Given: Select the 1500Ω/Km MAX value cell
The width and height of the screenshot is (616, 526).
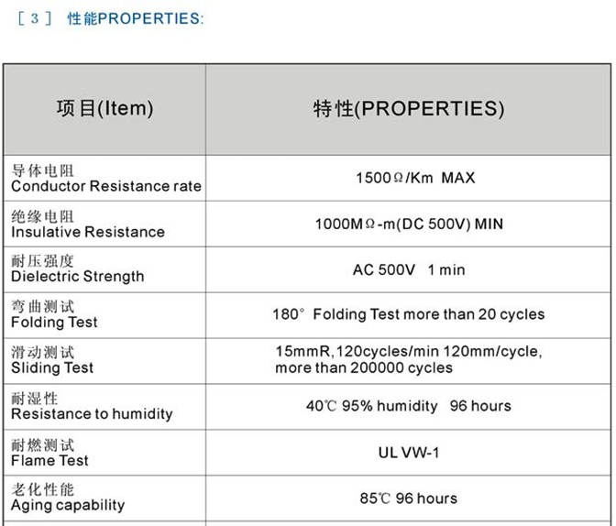Looking at the screenshot, I should coord(415,178).
